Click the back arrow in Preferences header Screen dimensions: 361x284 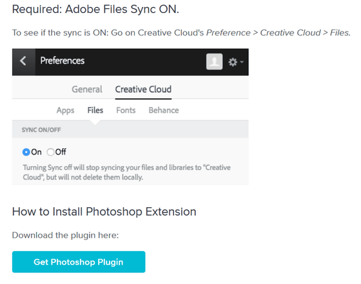click(x=23, y=61)
